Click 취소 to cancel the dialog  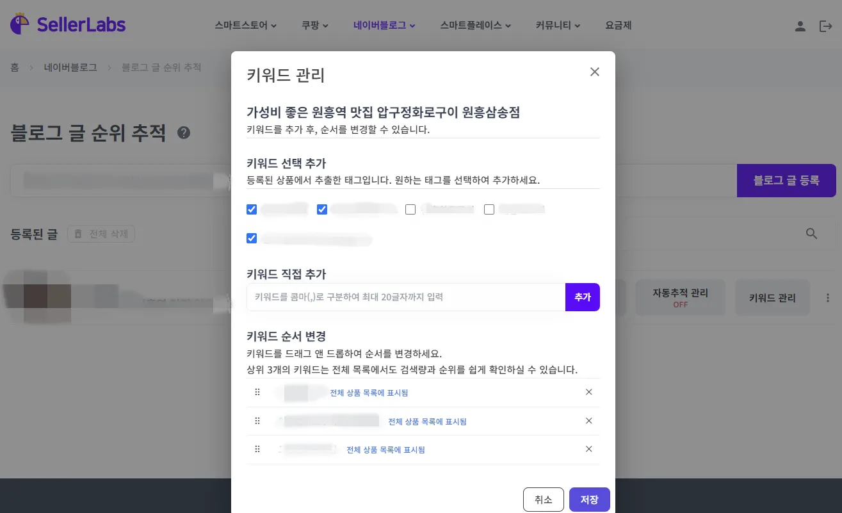544,500
